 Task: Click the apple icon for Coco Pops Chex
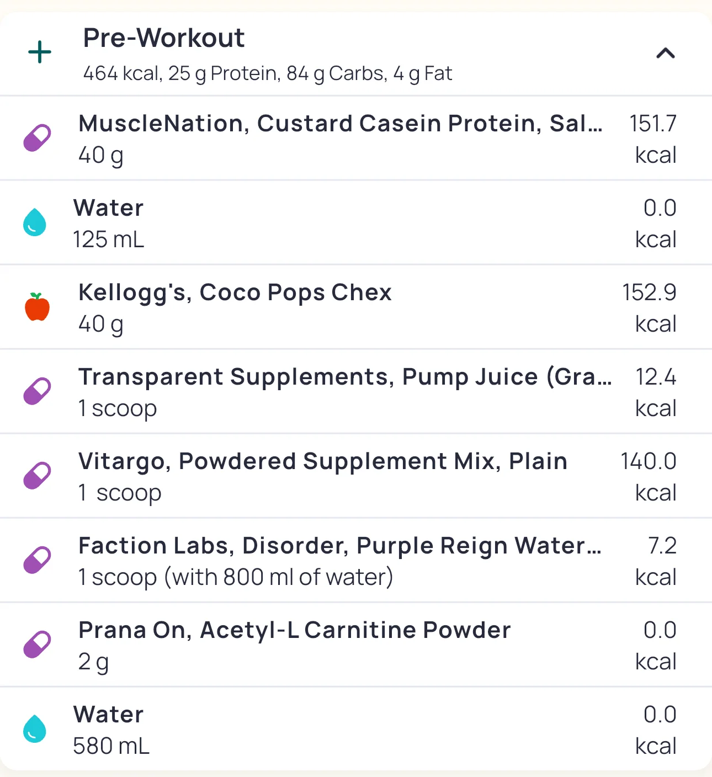(x=37, y=307)
